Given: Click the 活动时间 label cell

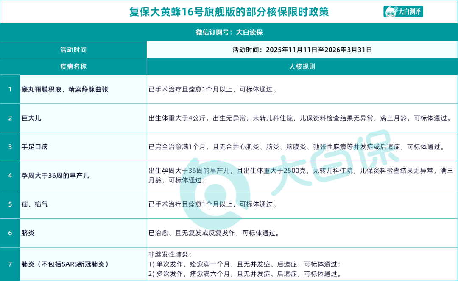Looking at the screenshot, I should (x=73, y=50).
